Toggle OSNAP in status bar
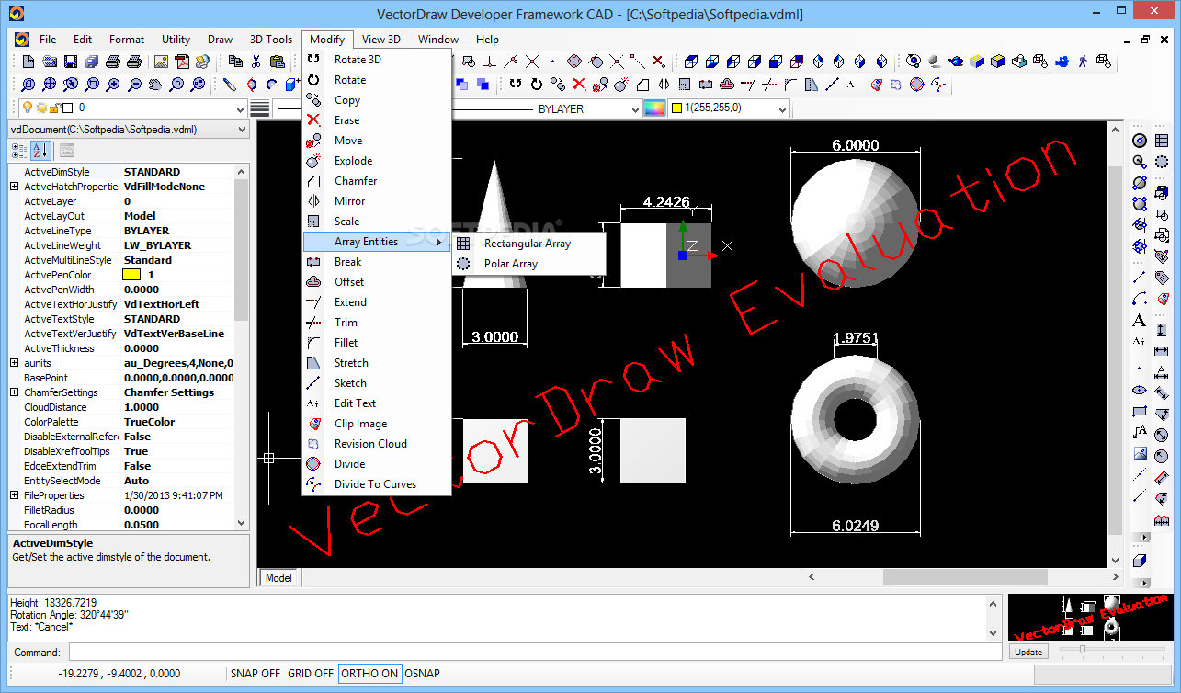Viewport: 1181px width, 693px height. point(422,674)
